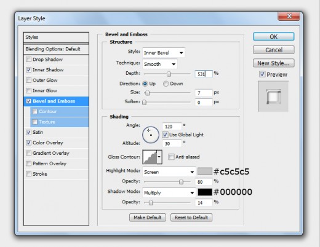Select the Satin style label
The height and width of the screenshot is (247, 320).
38,132
